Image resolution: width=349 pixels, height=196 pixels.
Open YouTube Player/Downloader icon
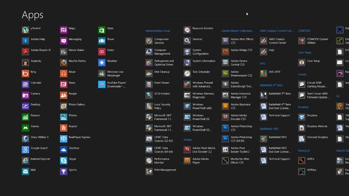(x=102, y=84)
